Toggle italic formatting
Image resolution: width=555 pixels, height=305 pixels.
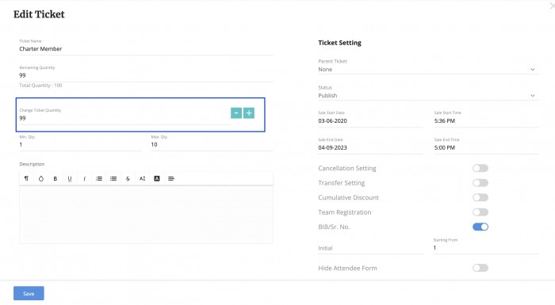click(x=84, y=179)
